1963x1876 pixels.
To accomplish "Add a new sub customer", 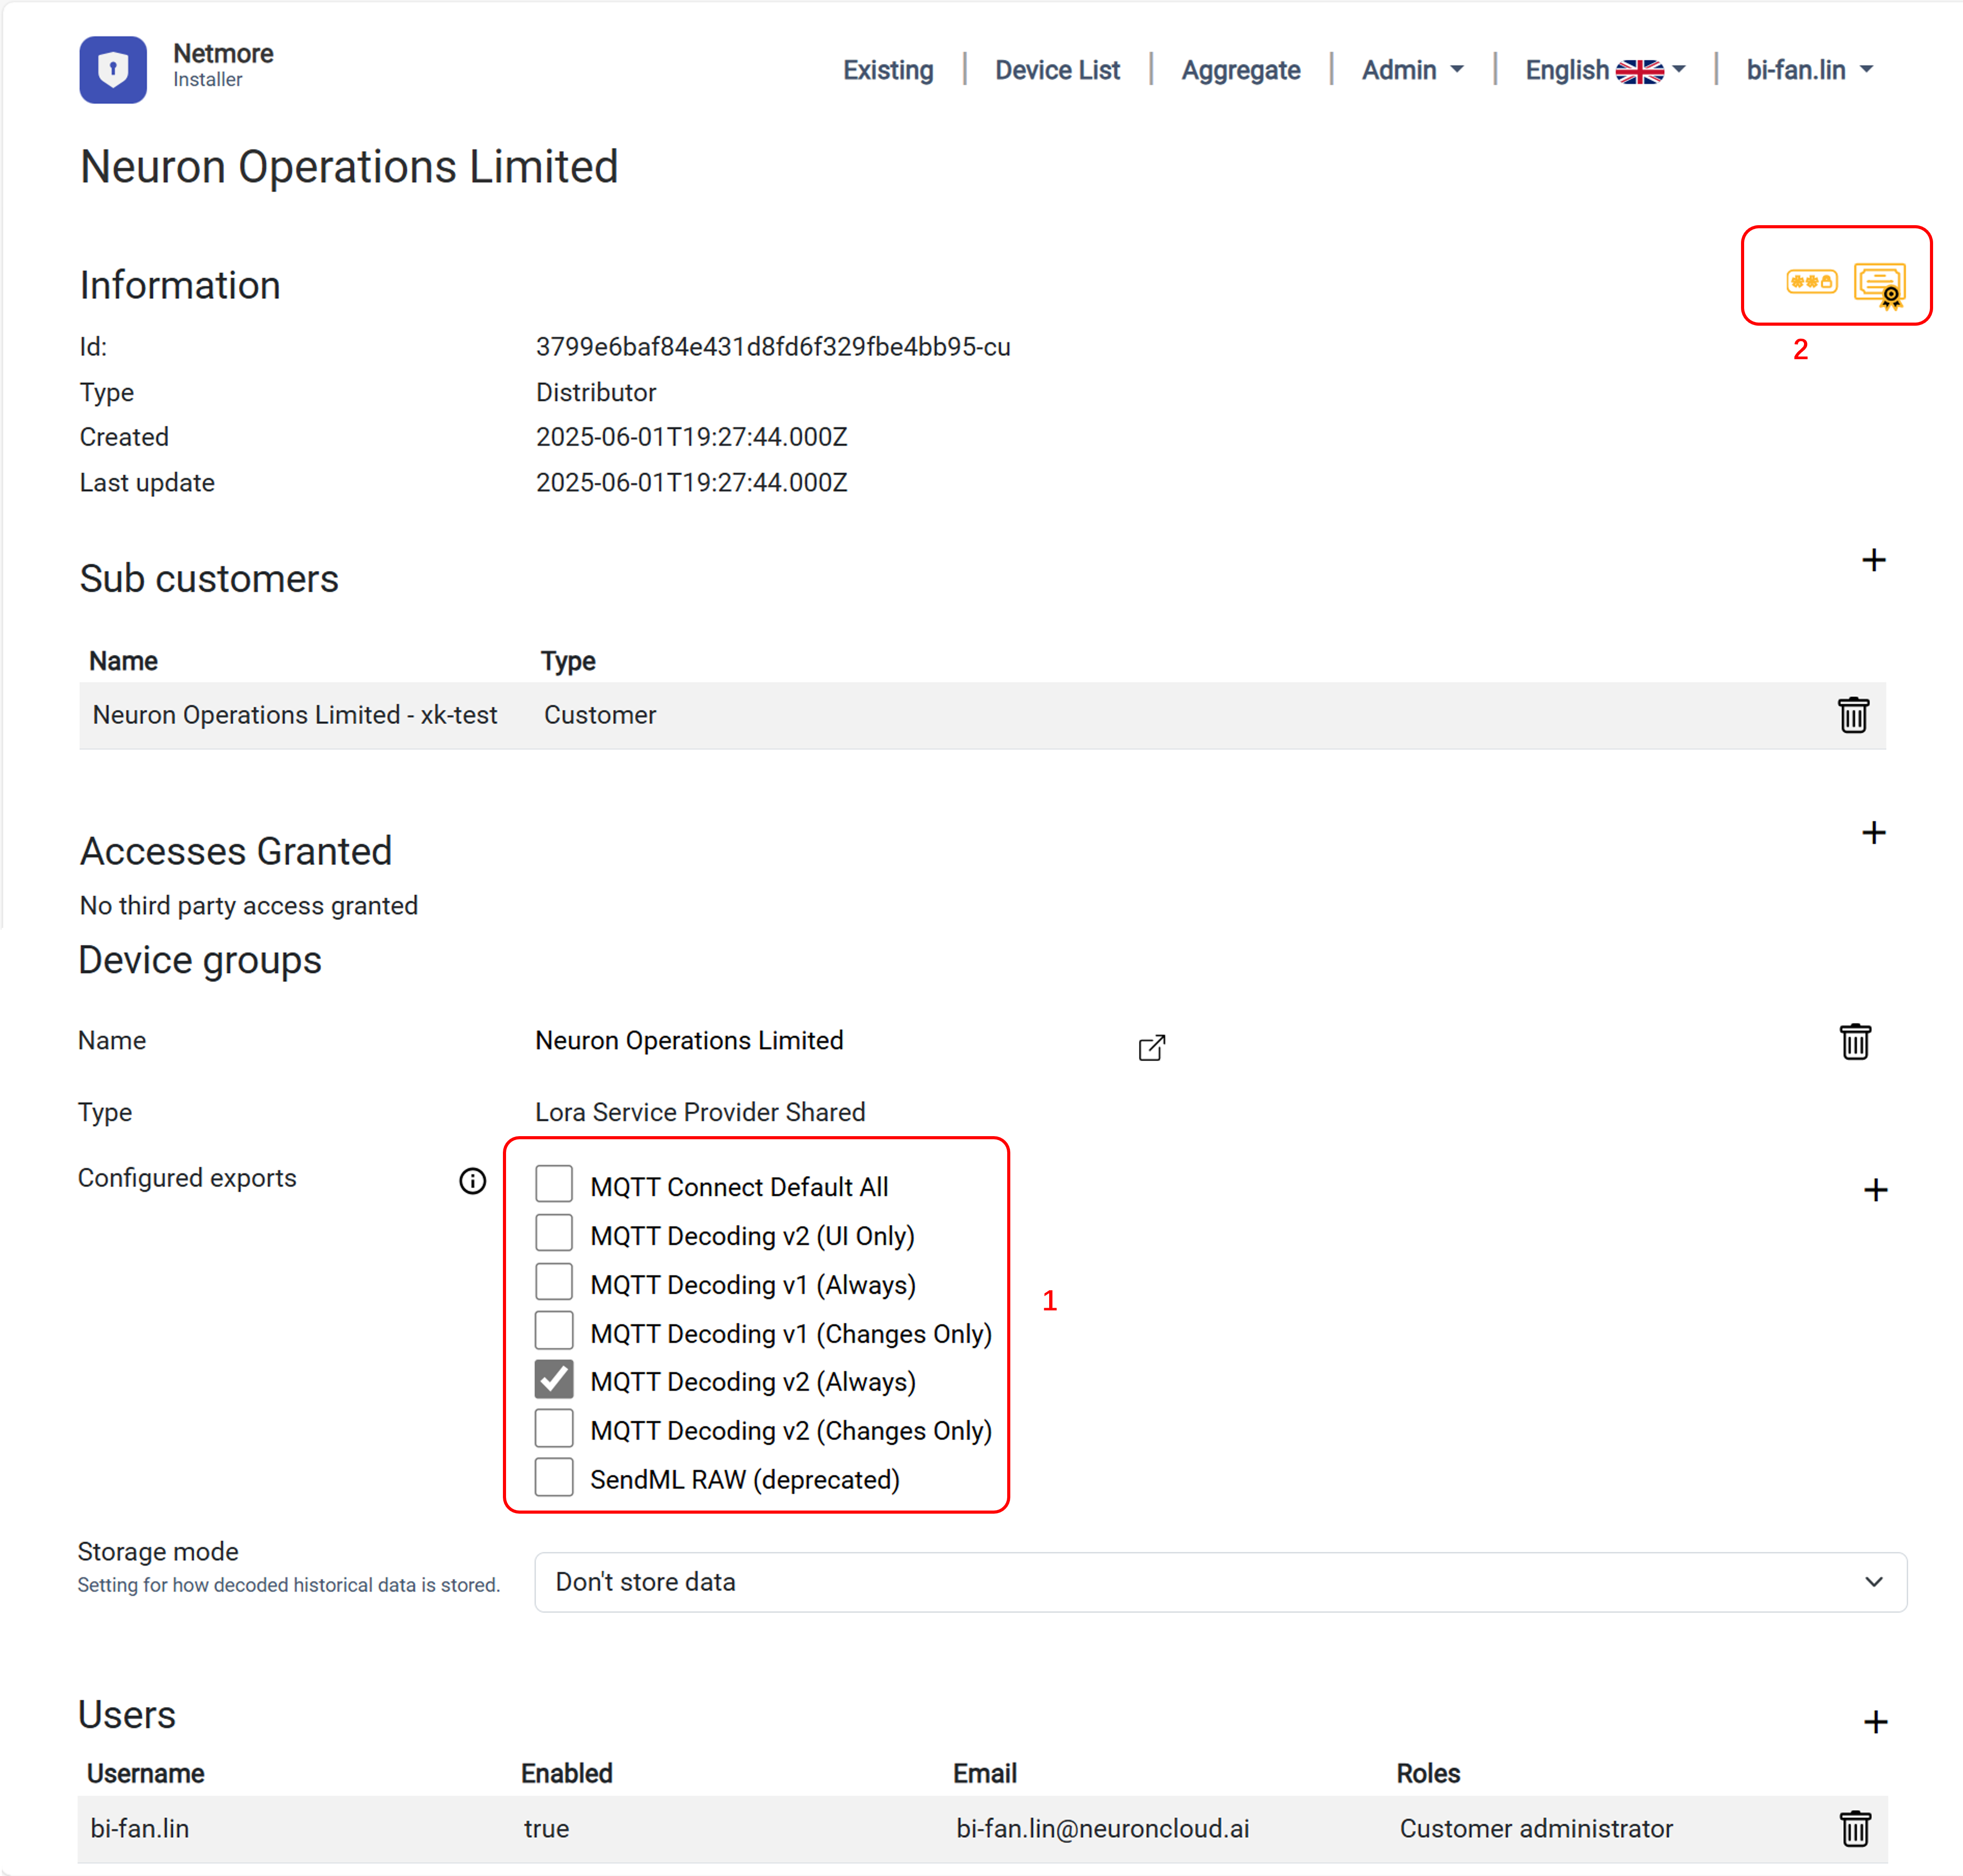I will tap(1873, 560).
